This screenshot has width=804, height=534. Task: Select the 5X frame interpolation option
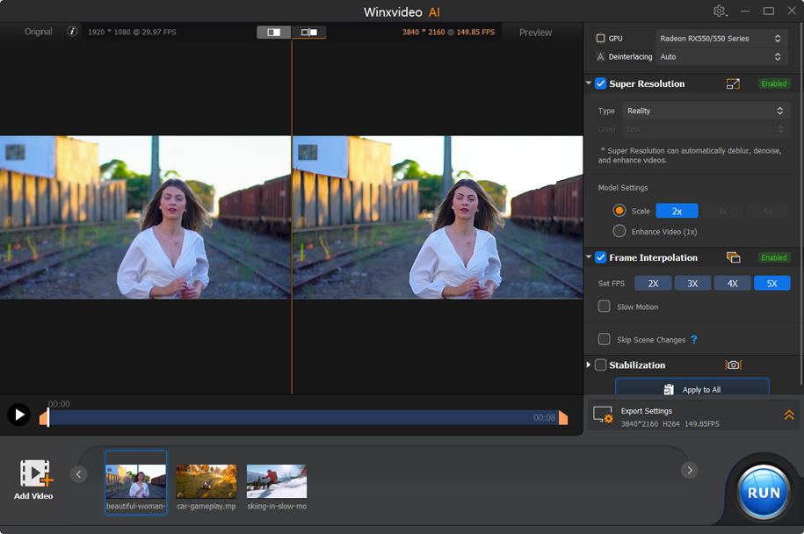tap(771, 283)
